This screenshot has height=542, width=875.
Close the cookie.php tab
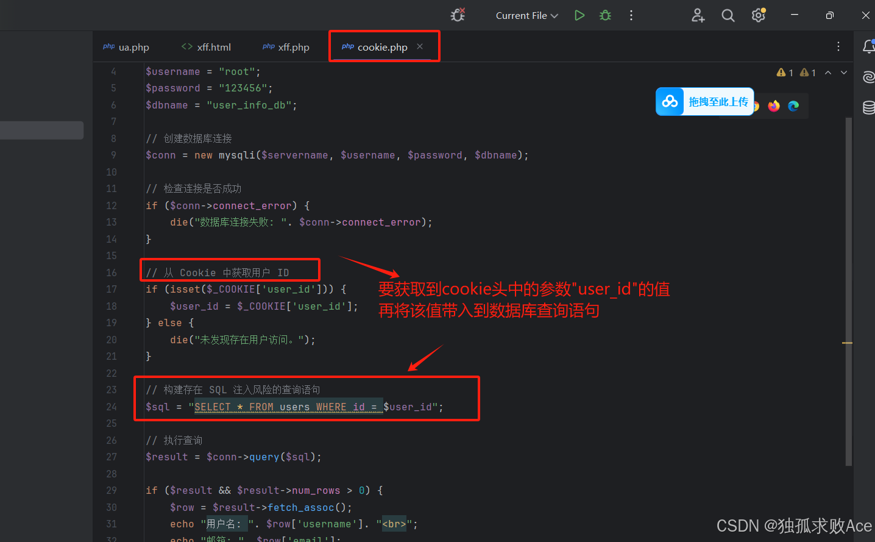click(419, 46)
